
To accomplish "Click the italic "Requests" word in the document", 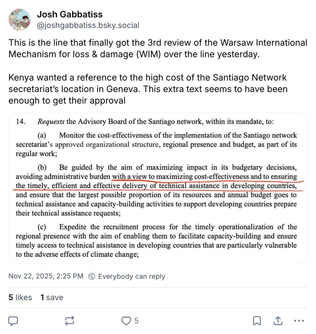I will point(51,122).
